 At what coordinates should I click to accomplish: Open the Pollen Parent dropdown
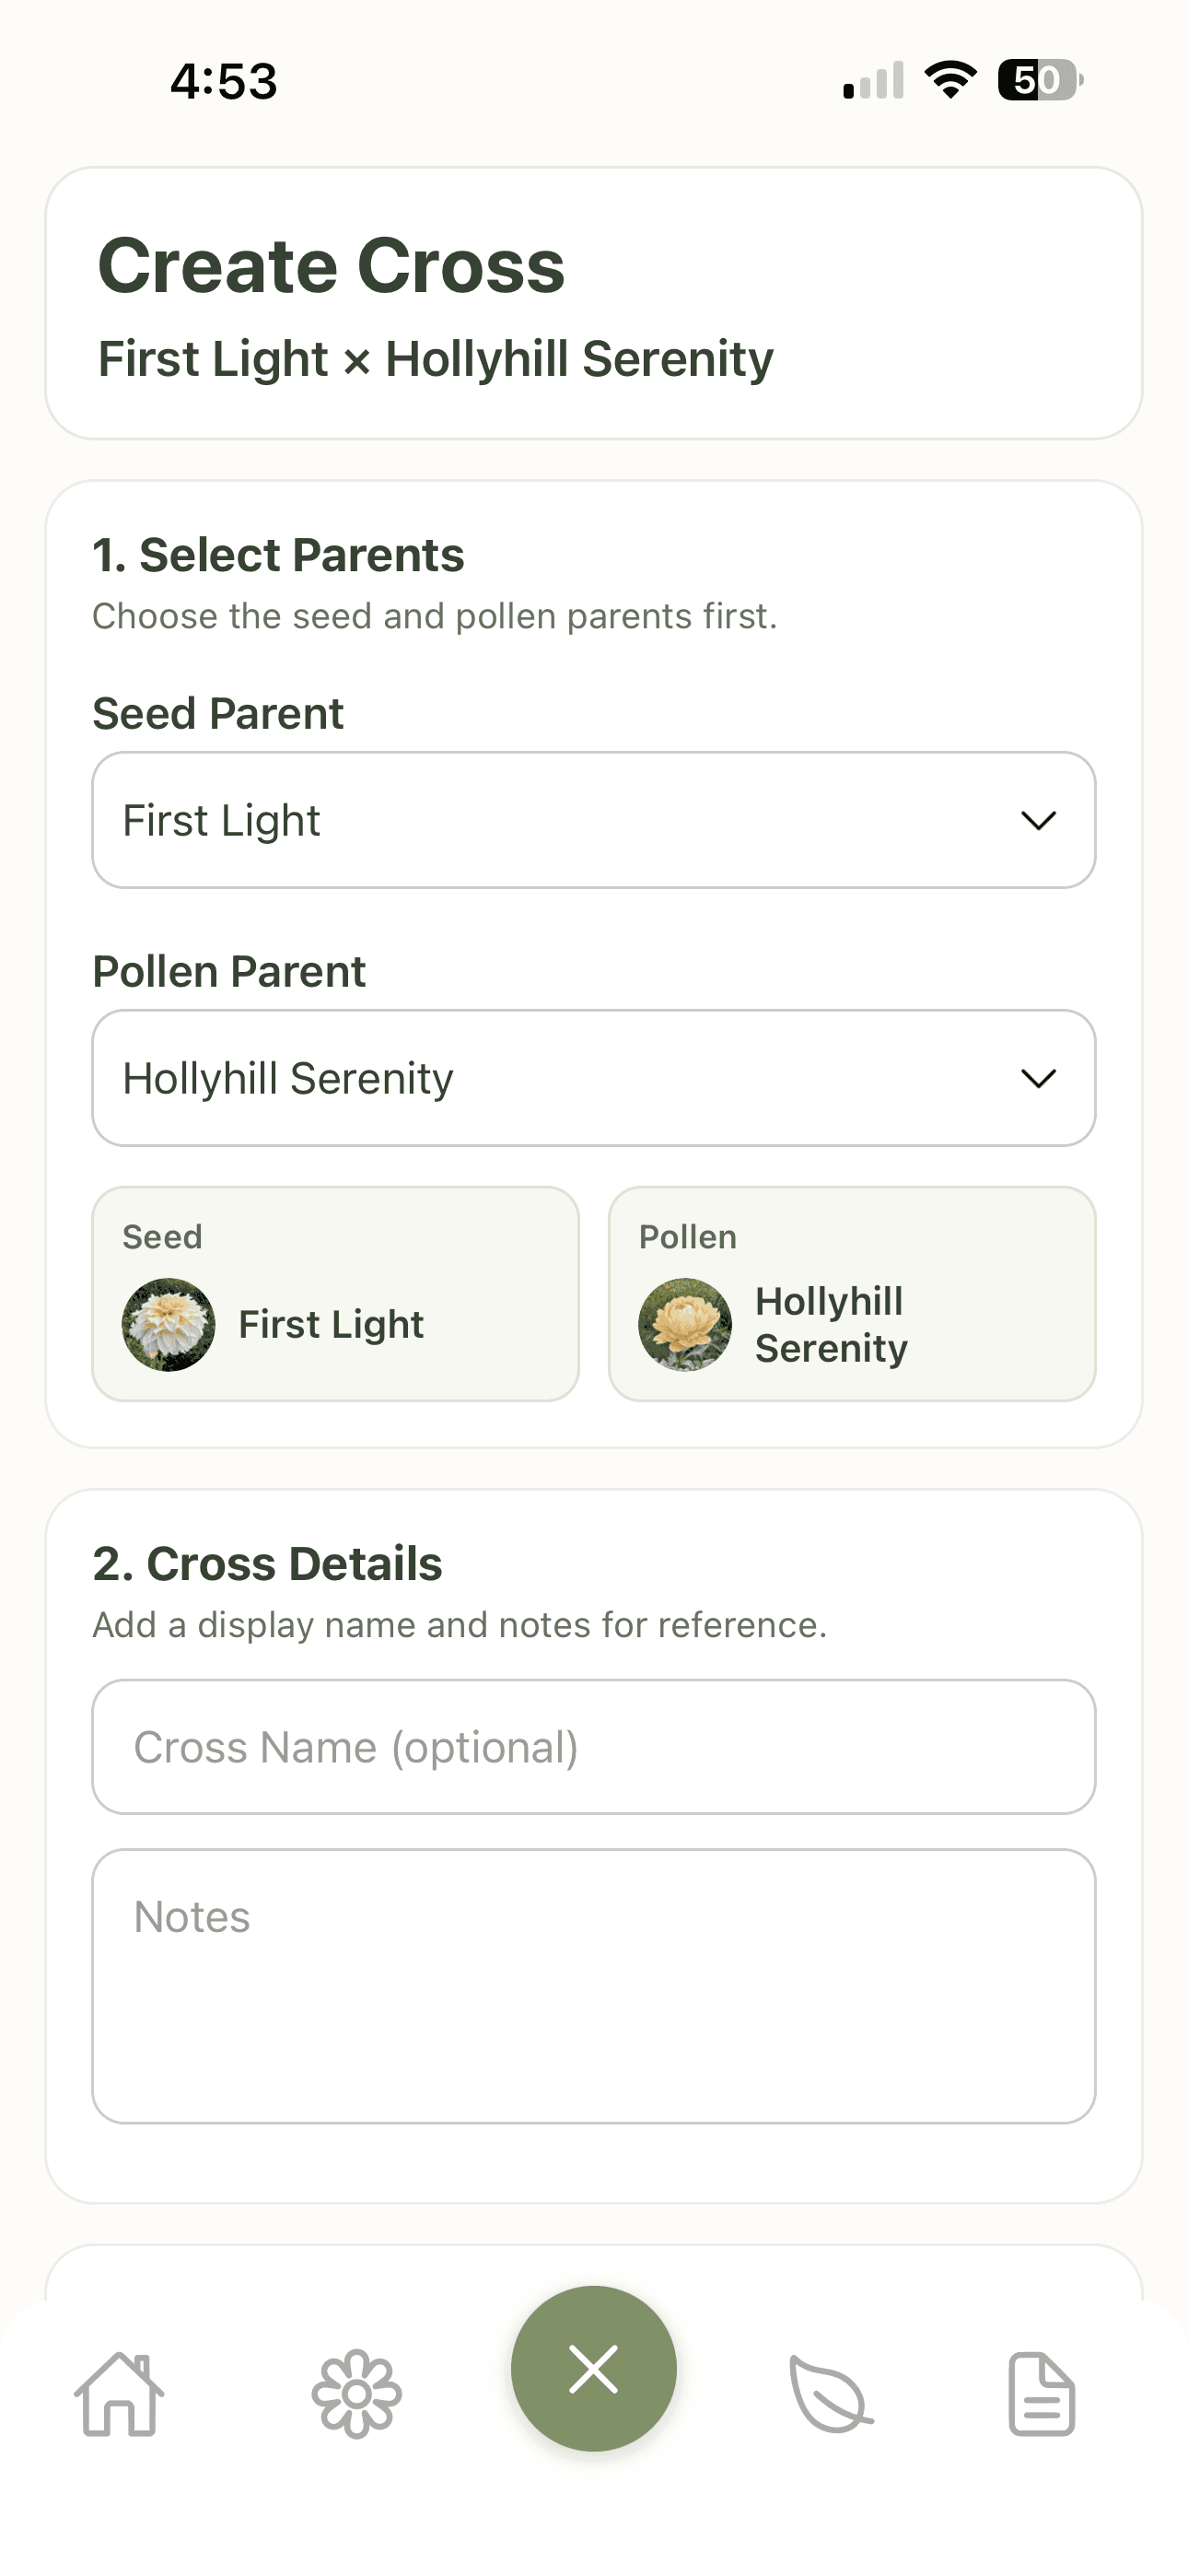[594, 1077]
